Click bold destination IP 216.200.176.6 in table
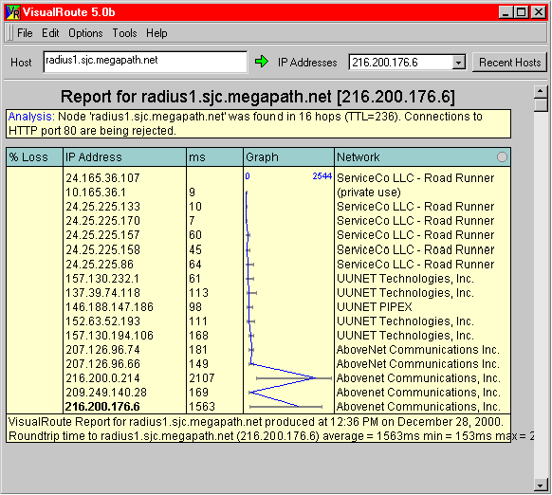This screenshot has height=495, width=552. tap(102, 407)
